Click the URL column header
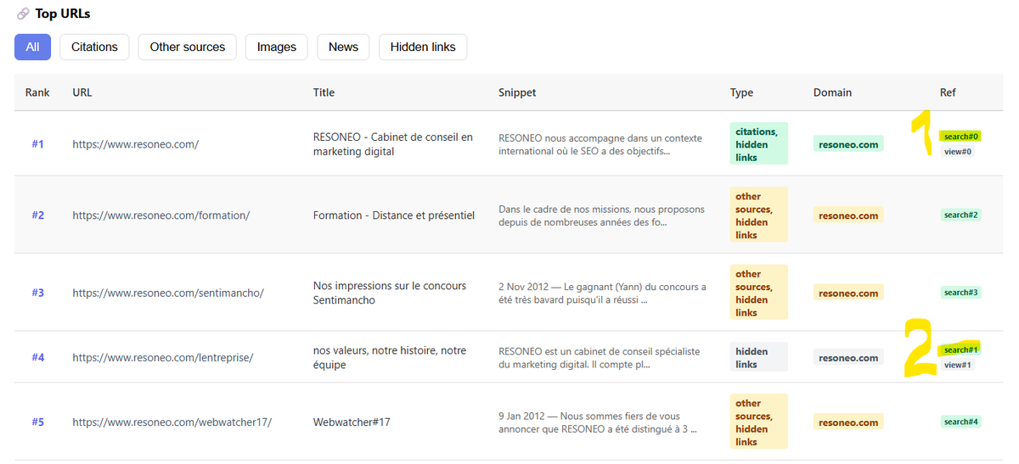1019x464 pixels. point(82,92)
